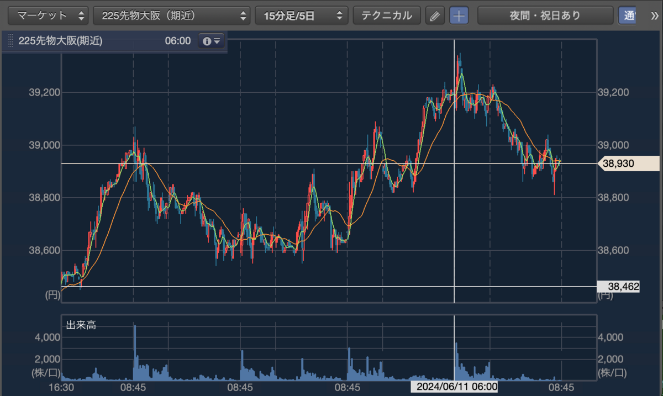This screenshot has width=663, height=396.
Task: Select the pencil drawing tool icon
Action: 435,15
